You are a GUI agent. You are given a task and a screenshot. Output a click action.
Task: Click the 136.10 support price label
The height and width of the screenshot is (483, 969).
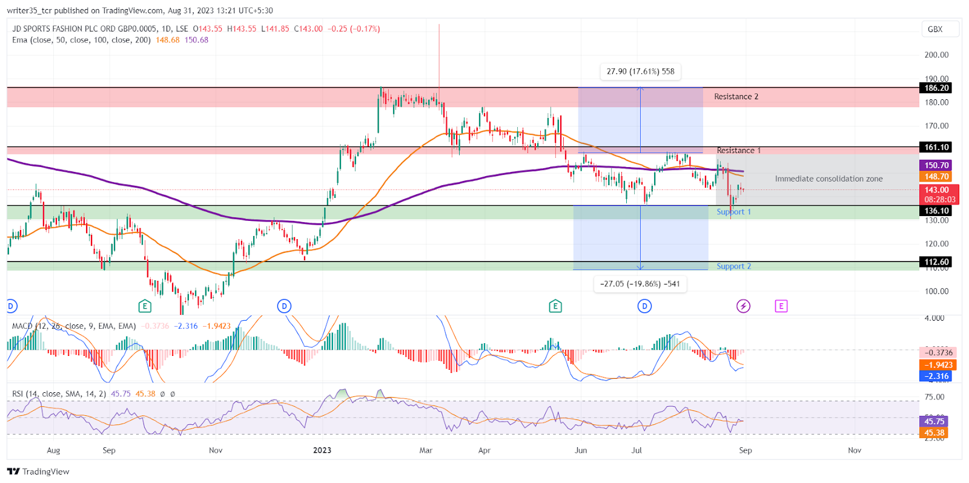click(936, 211)
